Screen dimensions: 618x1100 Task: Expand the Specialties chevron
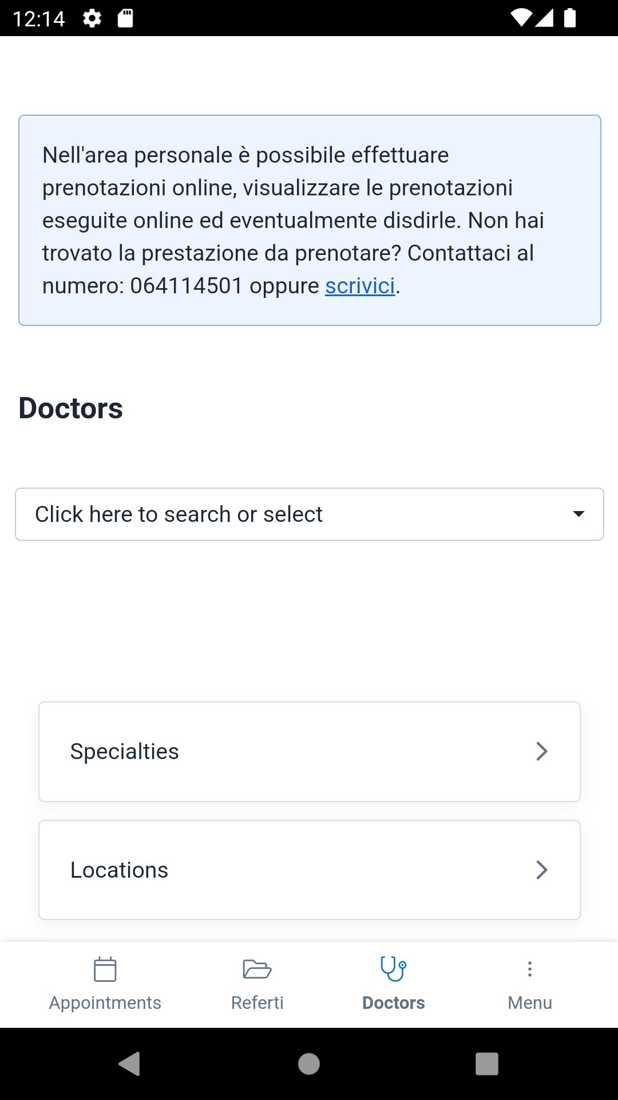tap(542, 751)
